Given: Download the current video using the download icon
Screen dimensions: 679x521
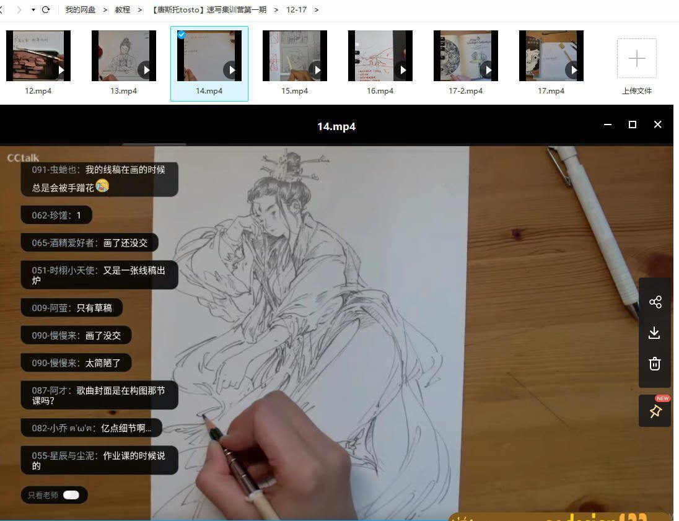Looking at the screenshot, I should 655,333.
